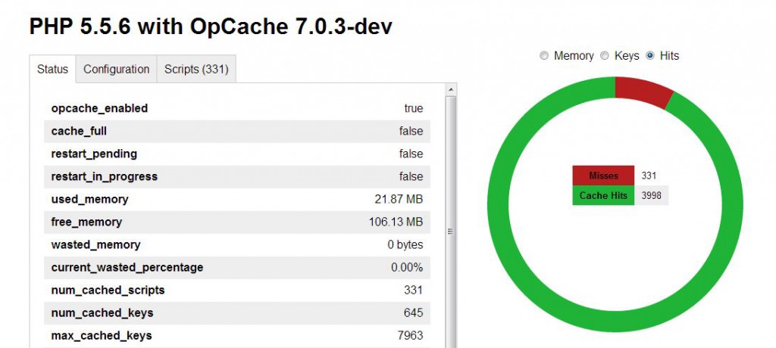Select the Hits radio button
Image resolution: width=776 pixels, height=348 pixels.
pyautogui.click(x=650, y=56)
